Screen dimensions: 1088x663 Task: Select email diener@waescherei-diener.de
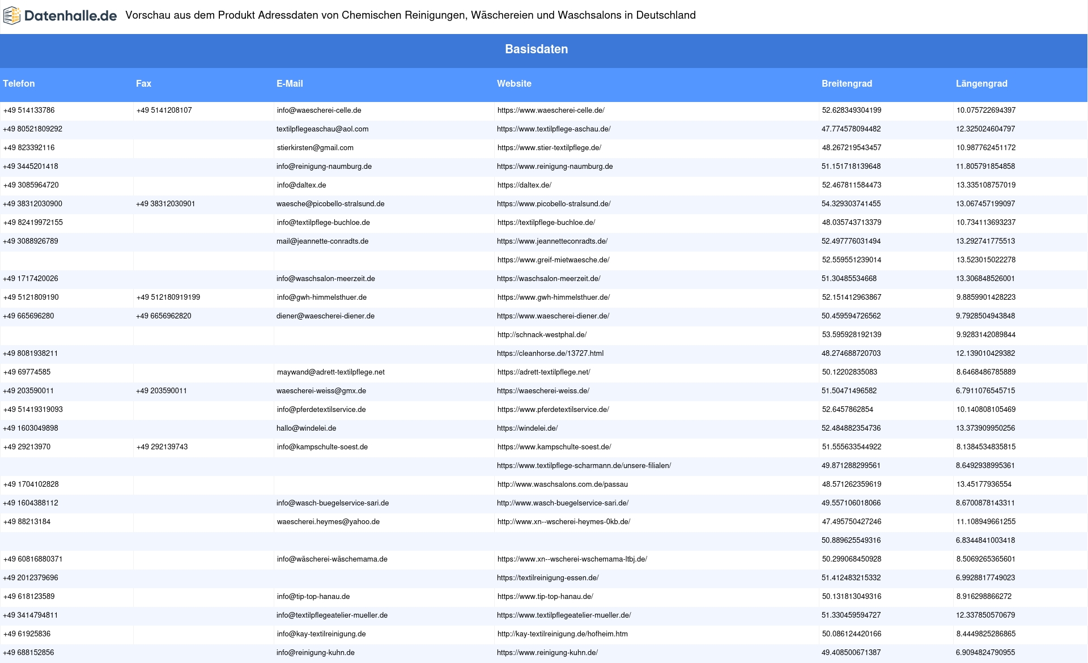tap(325, 316)
